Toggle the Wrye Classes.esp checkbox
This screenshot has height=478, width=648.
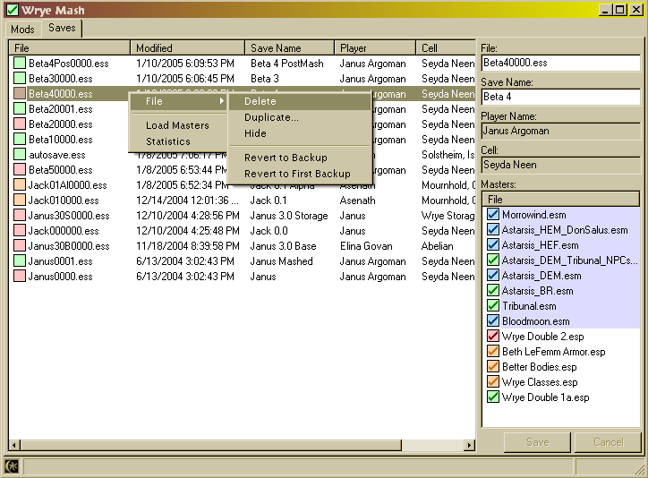(x=492, y=381)
